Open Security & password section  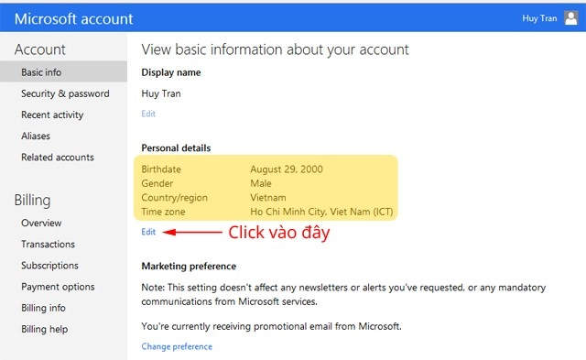[65, 93]
